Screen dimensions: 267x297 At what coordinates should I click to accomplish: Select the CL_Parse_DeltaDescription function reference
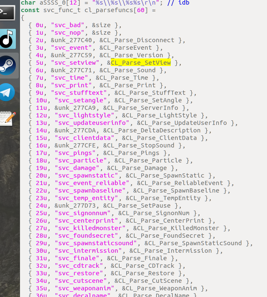156,130
